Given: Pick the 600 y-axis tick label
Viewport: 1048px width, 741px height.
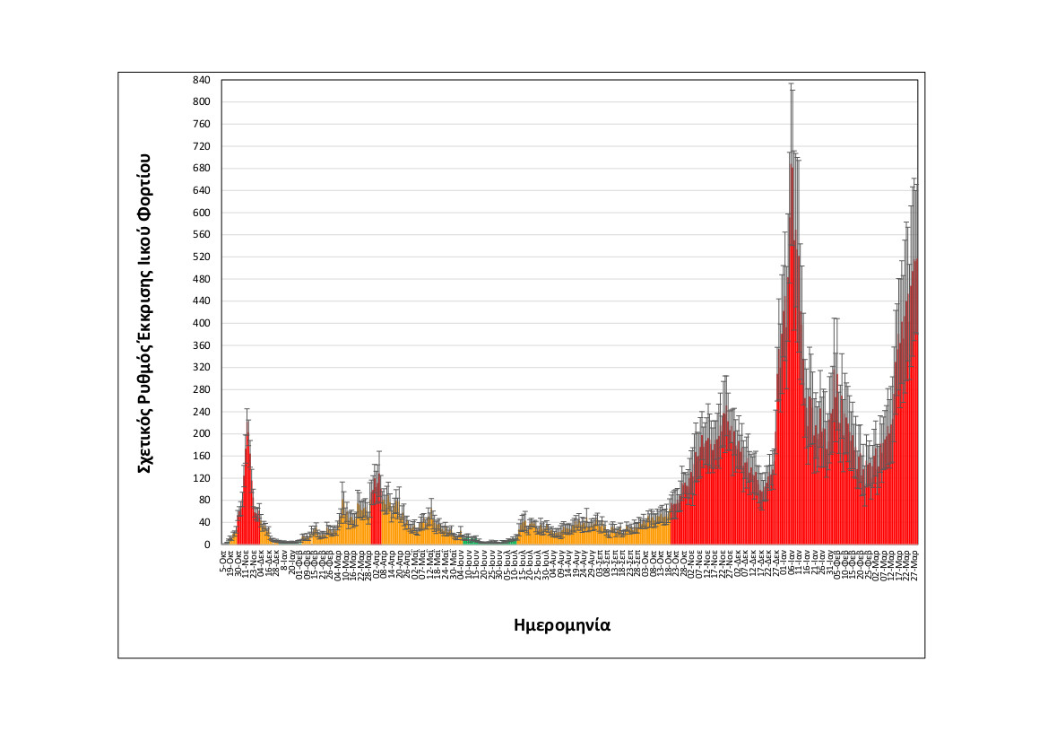Looking at the screenshot, I should coord(202,213).
